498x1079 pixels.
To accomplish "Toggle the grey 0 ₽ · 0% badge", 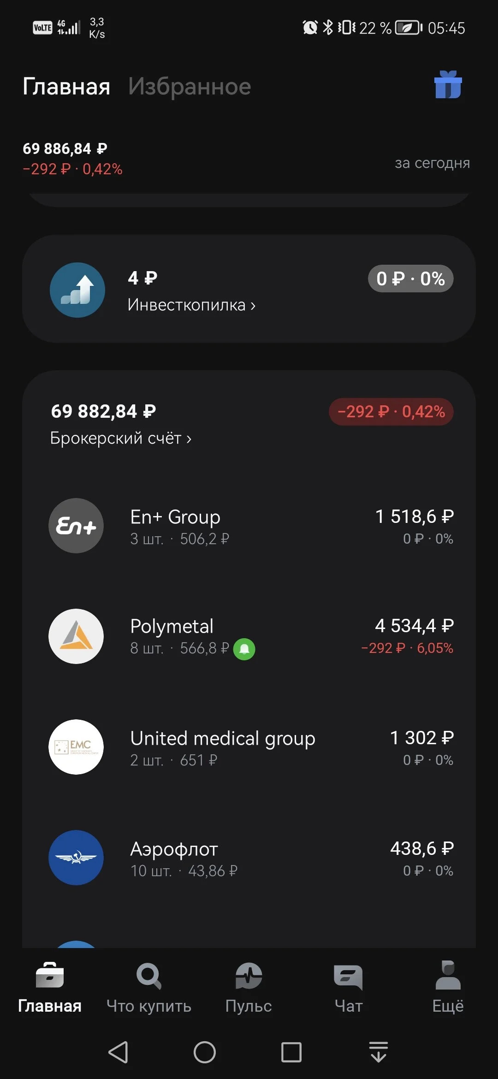I will pyautogui.click(x=410, y=279).
